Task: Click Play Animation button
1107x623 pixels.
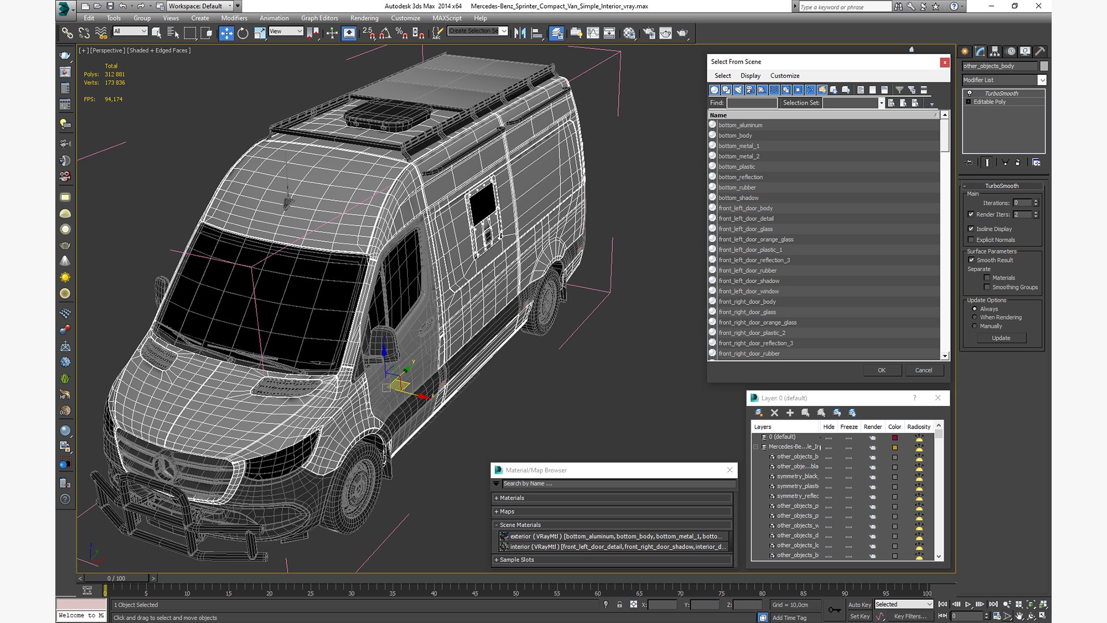Action: coord(968,604)
